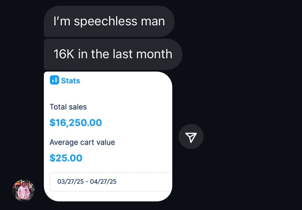The width and height of the screenshot is (302, 210).
Task: Click the word "sales" in Total sales
Action: click(x=78, y=107)
